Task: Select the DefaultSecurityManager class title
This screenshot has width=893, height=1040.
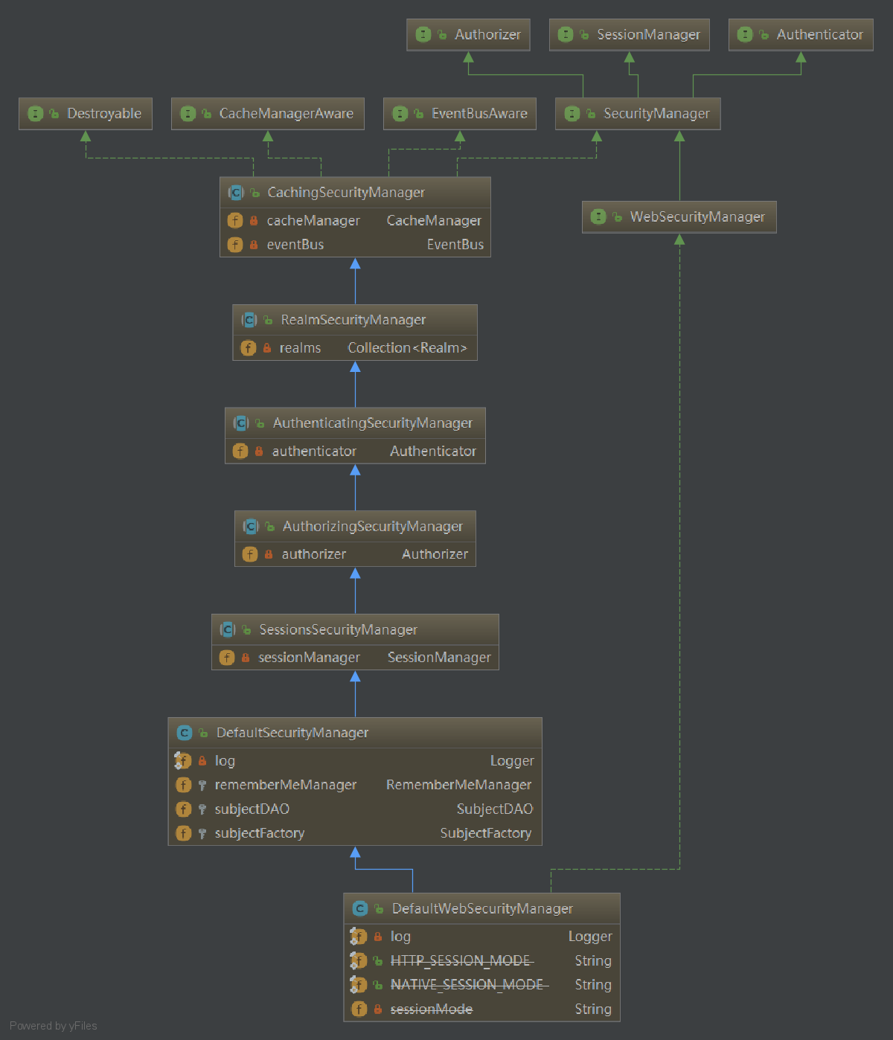Action: [292, 733]
